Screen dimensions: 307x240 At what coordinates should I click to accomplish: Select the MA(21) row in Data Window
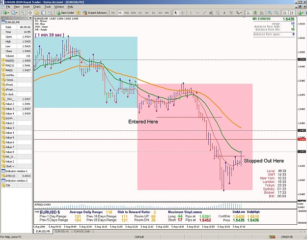pos(16,65)
